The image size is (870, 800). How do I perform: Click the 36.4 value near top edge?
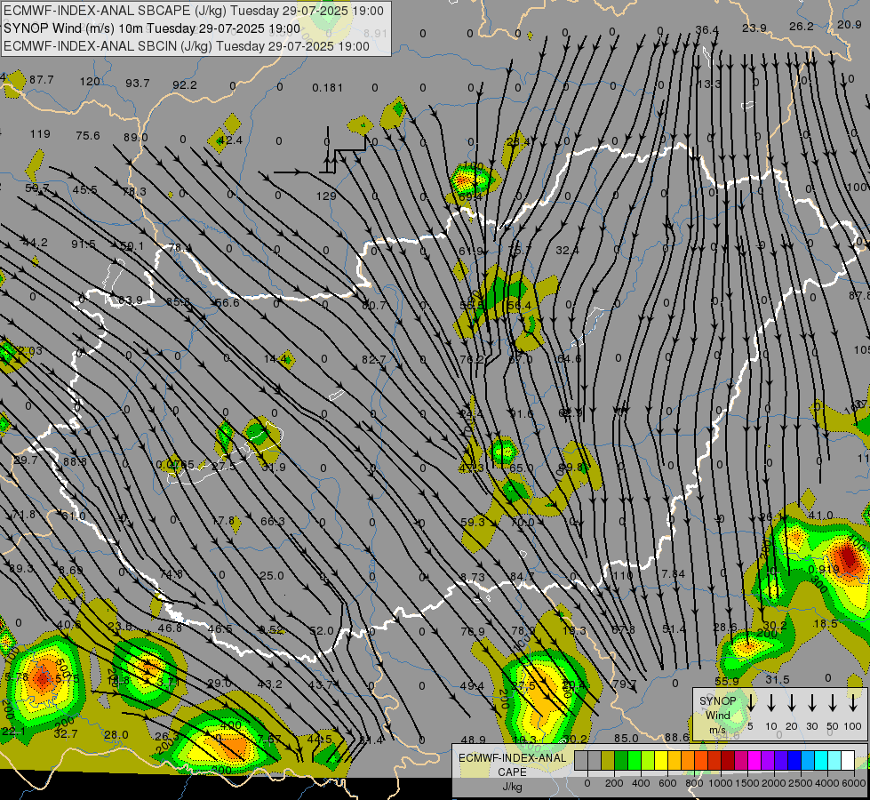pyautogui.click(x=706, y=30)
